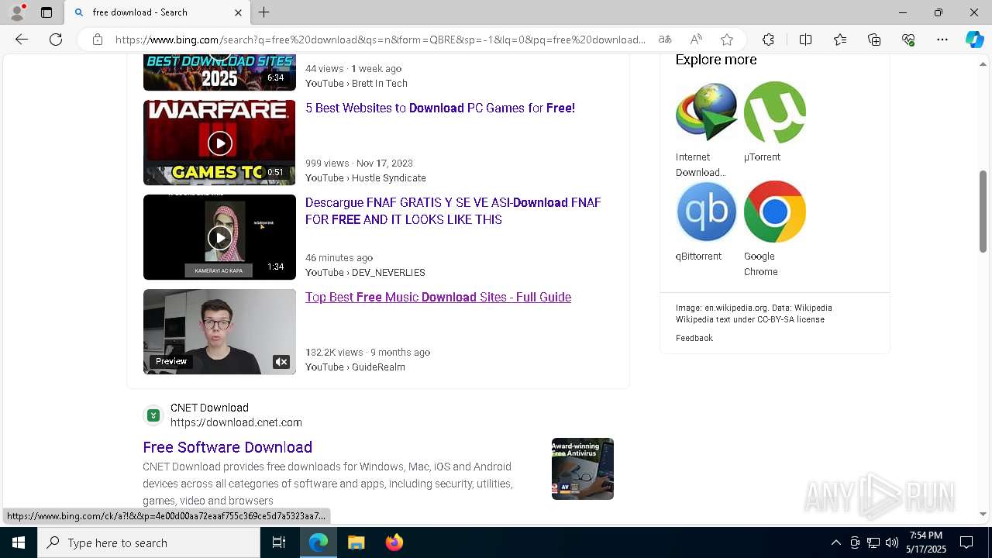Viewport: 992px width, 558px height.
Task: Open the volume control tray icon
Action: [x=892, y=542]
